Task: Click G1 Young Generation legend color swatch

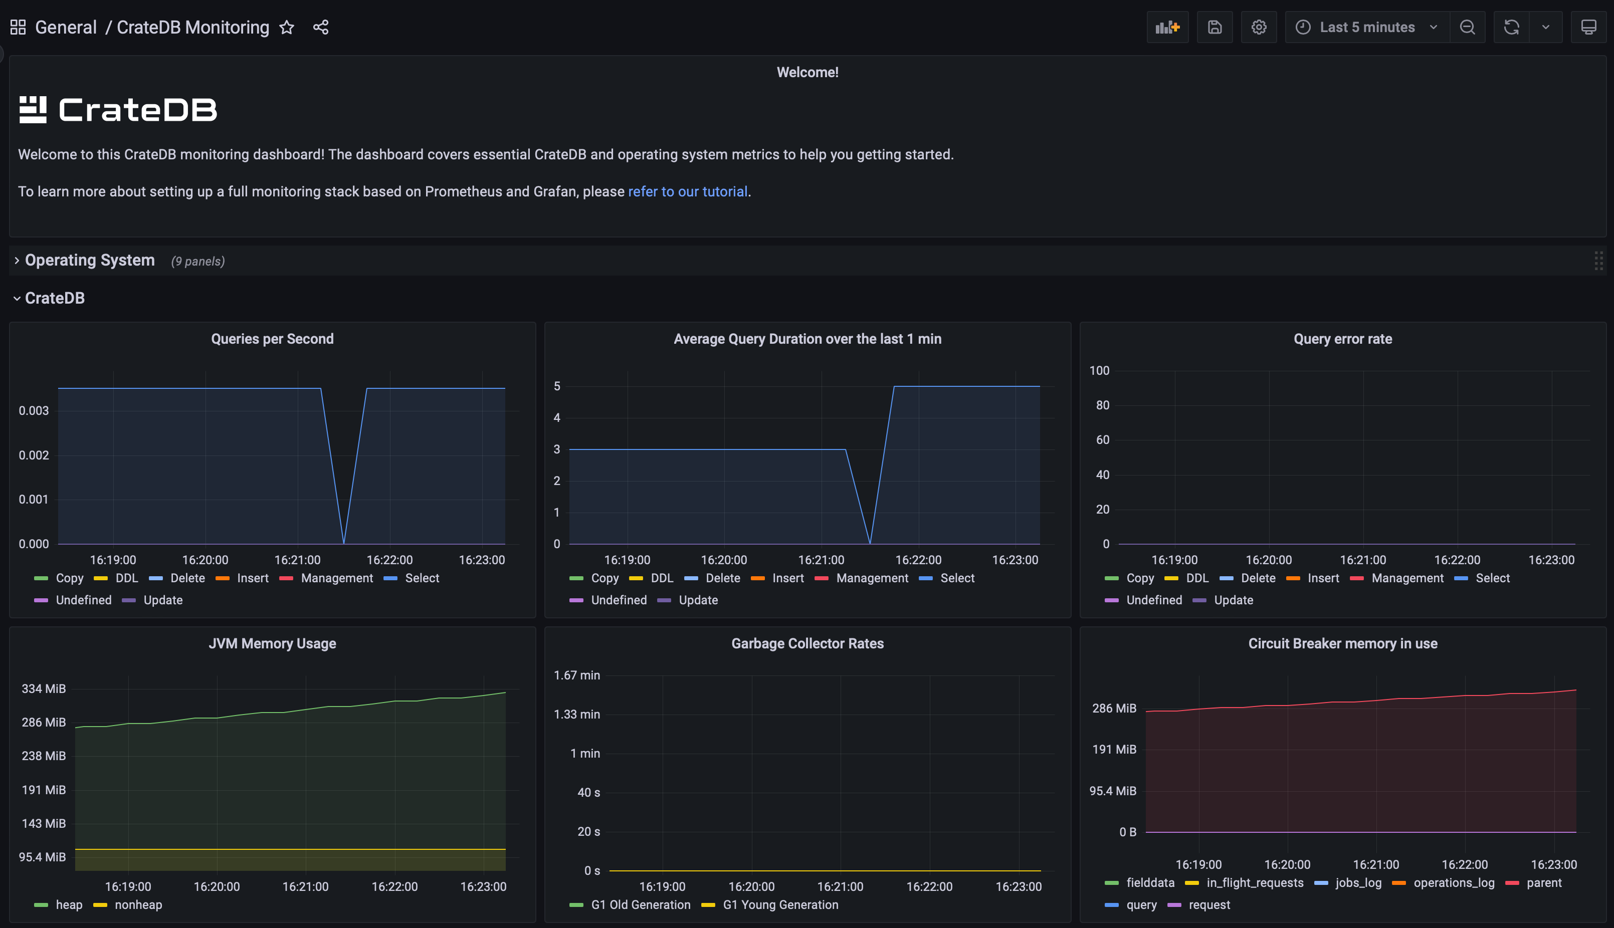Action: [708, 905]
